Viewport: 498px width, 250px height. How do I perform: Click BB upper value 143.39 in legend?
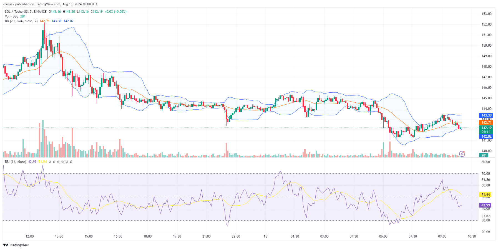[x=57, y=21]
